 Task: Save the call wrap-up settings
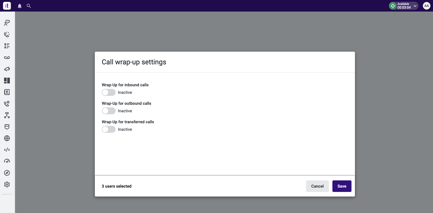[342, 186]
